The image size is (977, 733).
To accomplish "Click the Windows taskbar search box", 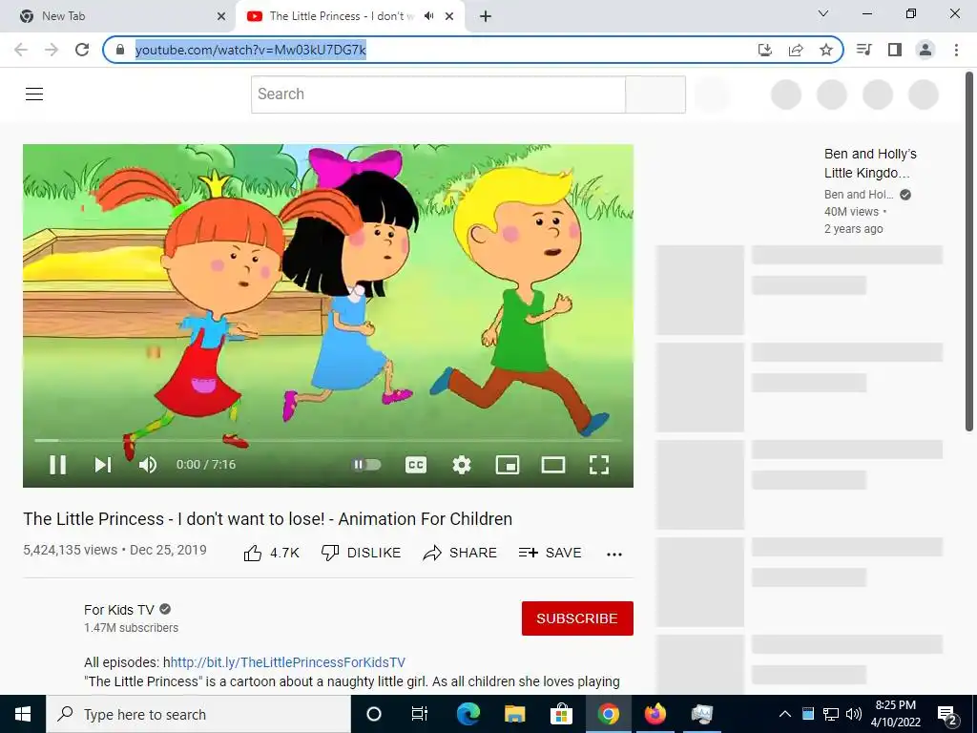I will 198,714.
